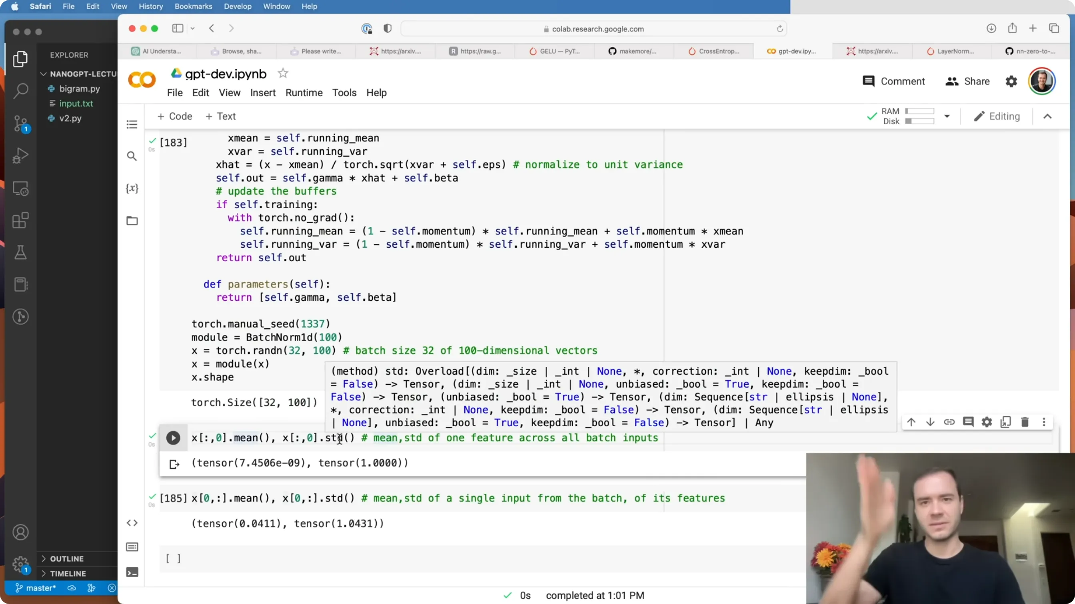Open Colab find and replace search icon

pyautogui.click(x=132, y=156)
